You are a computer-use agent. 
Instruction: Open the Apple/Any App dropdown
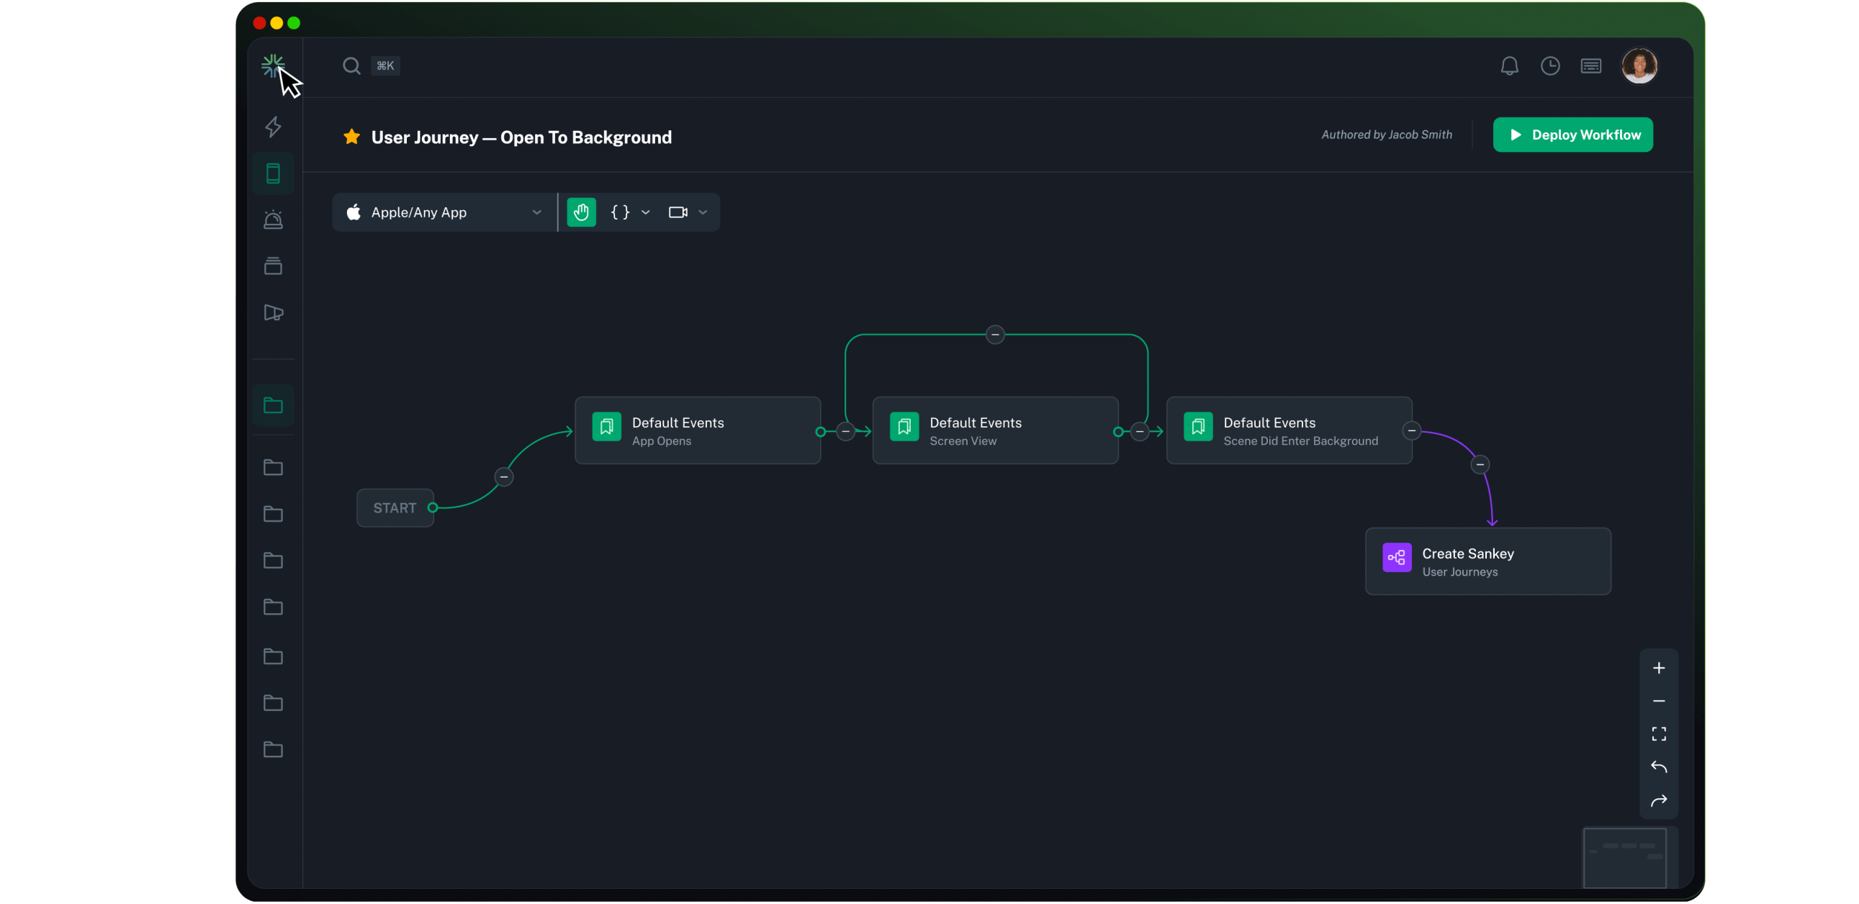click(444, 212)
